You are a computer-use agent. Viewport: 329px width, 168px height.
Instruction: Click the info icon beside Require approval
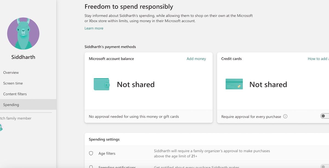click(x=285, y=116)
